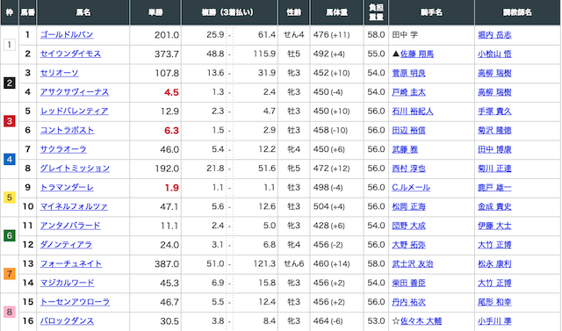The width and height of the screenshot is (562, 331).
Task: Open horse link バロックダンス
Action: pos(67,321)
